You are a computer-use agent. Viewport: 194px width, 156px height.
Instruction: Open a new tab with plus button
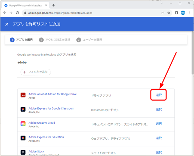pyautogui.click(x=53, y=5)
